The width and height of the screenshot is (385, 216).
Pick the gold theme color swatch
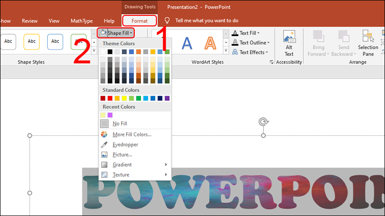pyautogui.click(x=153, y=52)
